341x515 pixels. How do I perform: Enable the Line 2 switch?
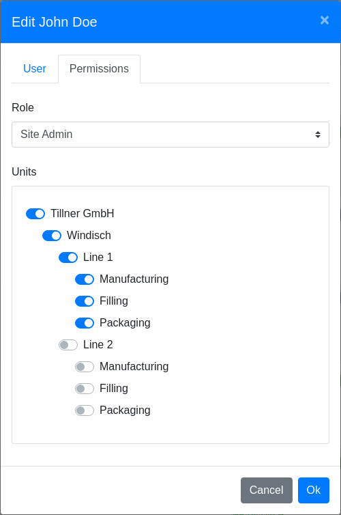tap(68, 345)
